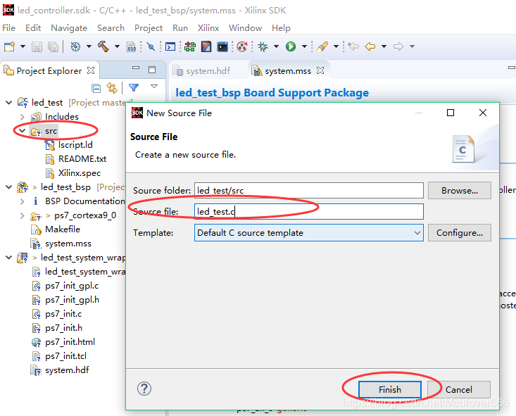Click the Save All toolbar icon

point(53,46)
